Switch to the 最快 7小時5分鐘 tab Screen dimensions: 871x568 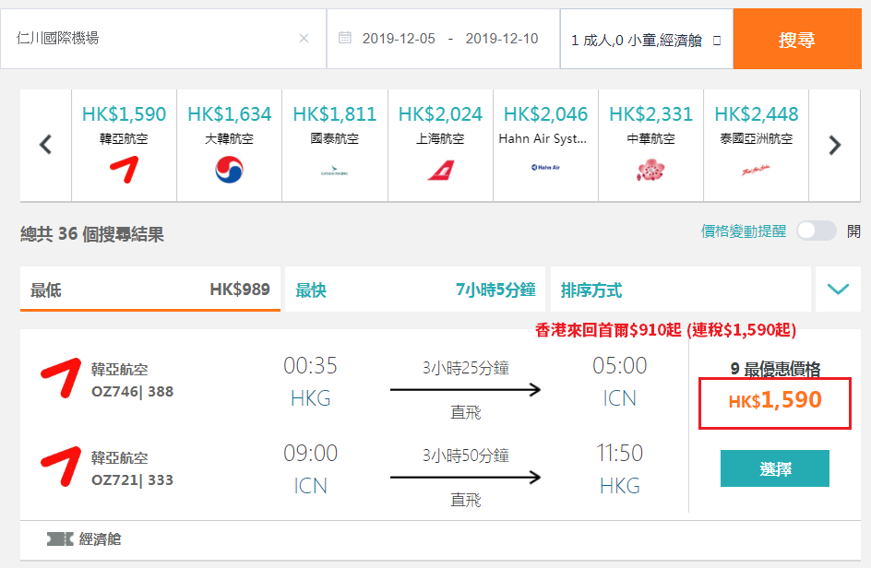[x=415, y=289]
